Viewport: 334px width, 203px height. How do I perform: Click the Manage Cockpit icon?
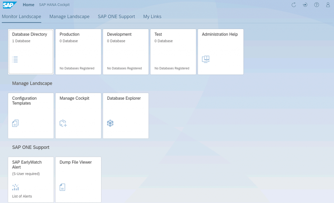[63, 123]
